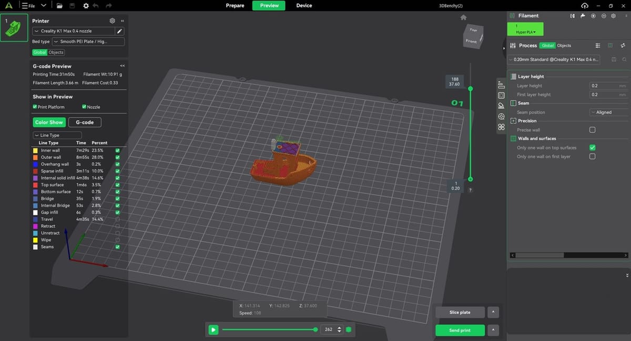Select the Quality settings icon in sidebar

tap(501, 86)
